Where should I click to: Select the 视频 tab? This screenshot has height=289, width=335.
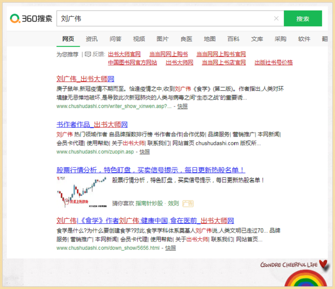click(x=139, y=39)
